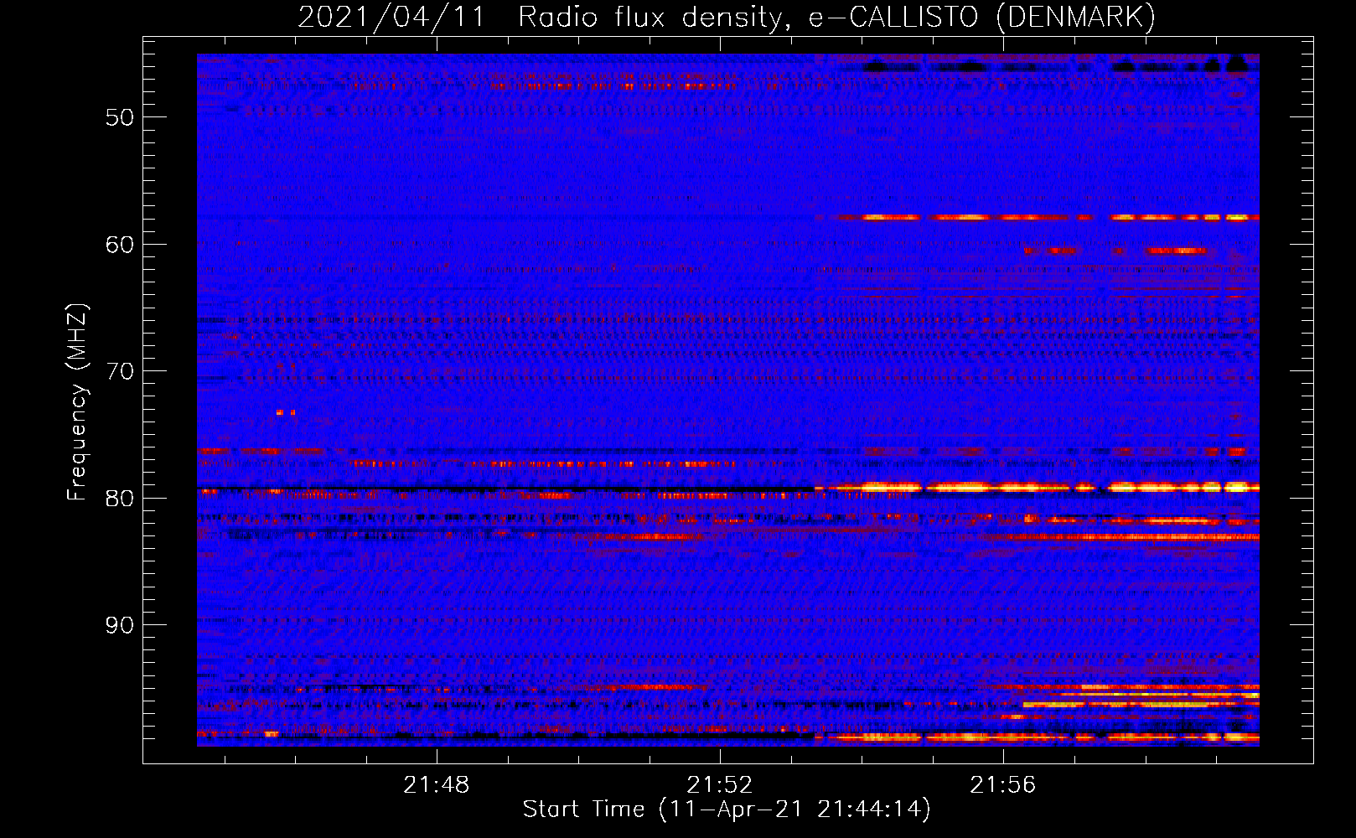The image size is (1356, 838).
Task: Click the 90 frequency tick label
Action: (x=120, y=625)
